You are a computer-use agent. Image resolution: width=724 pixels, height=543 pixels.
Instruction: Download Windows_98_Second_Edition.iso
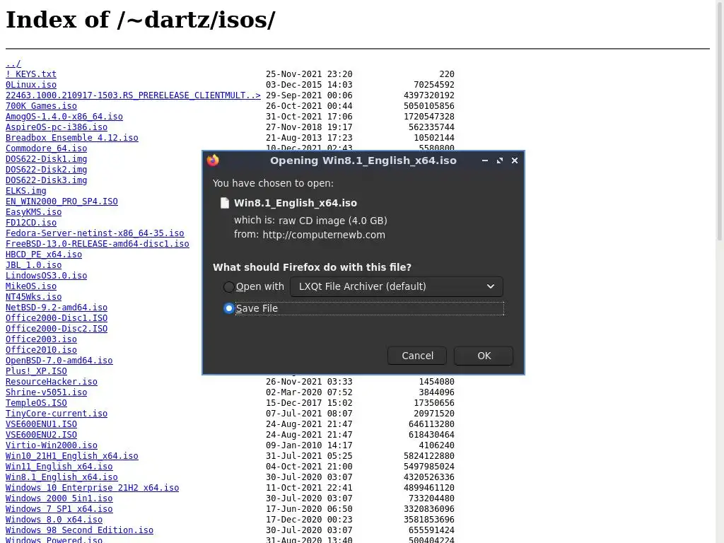click(79, 531)
